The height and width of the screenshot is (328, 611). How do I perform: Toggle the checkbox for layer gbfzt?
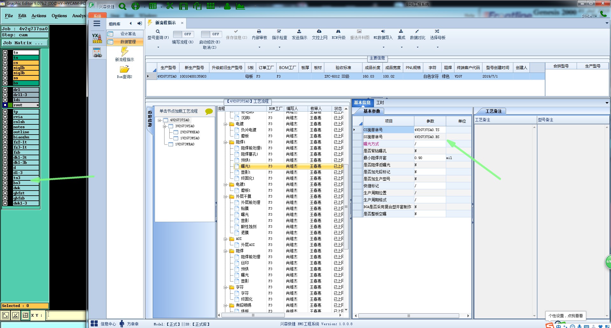5,193
